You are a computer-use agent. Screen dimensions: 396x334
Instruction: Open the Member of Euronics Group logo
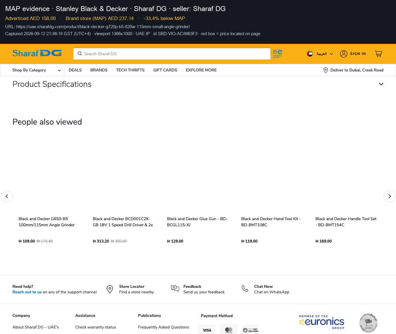click(x=321, y=322)
